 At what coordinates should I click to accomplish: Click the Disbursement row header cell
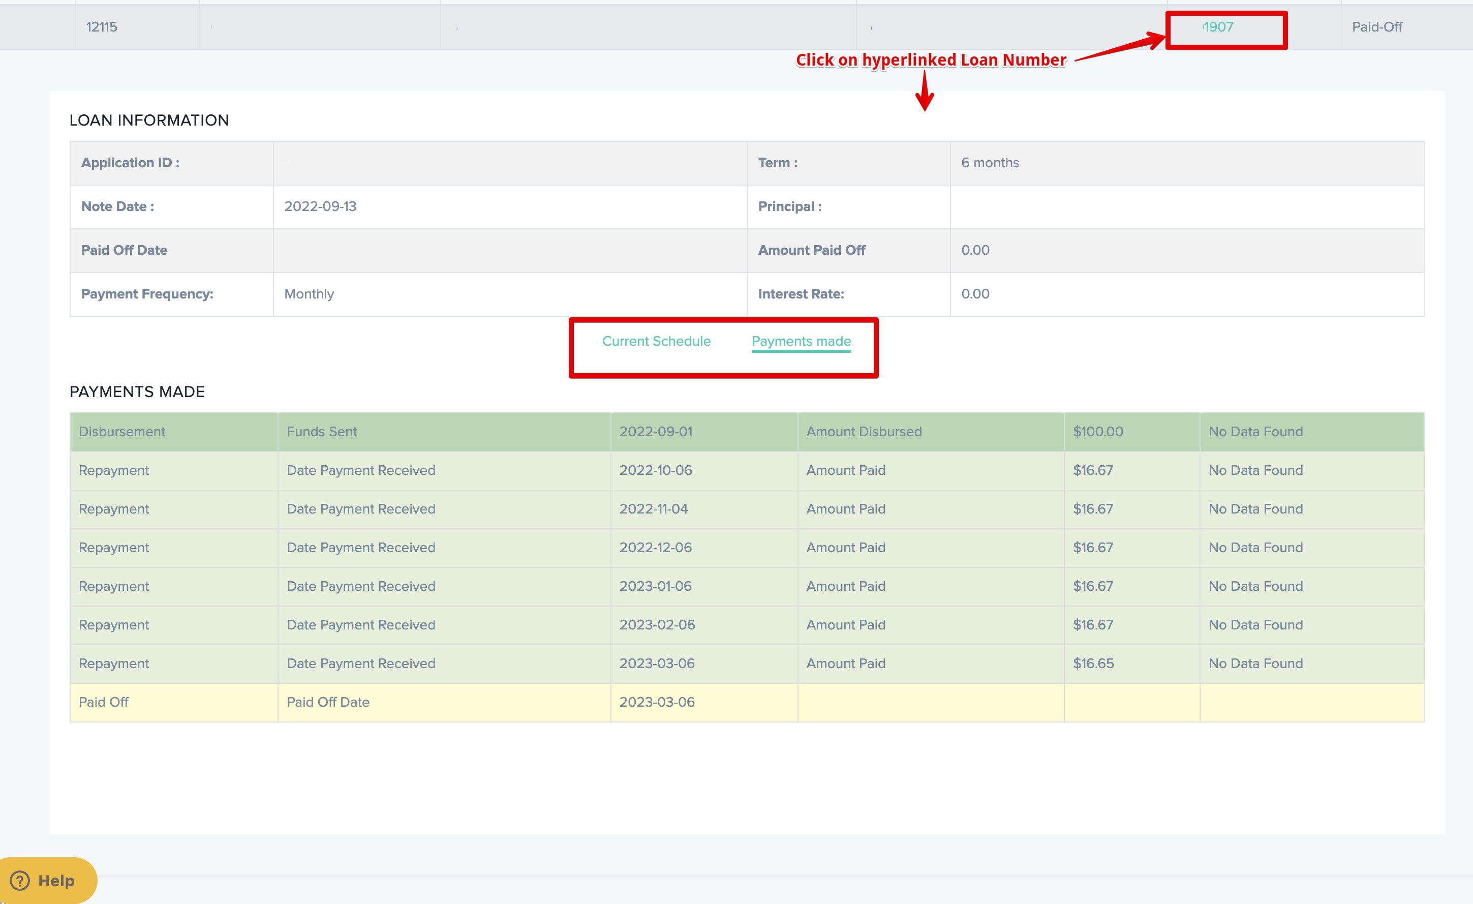click(122, 432)
